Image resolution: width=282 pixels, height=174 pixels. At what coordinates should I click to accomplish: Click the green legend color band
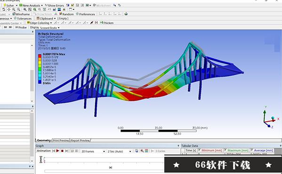(x=40, y=69)
